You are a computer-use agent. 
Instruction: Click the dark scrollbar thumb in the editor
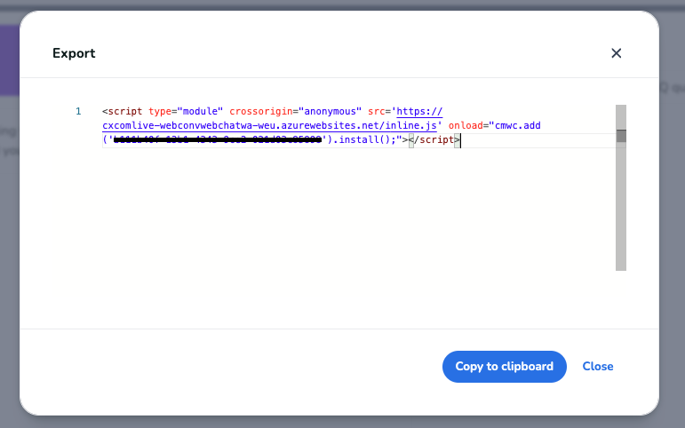coord(621,136)
